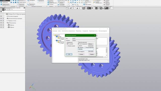Screen dimensions: 161x91
Task: Click the Сечение command in ribbon
Action: tap(50, 5)
